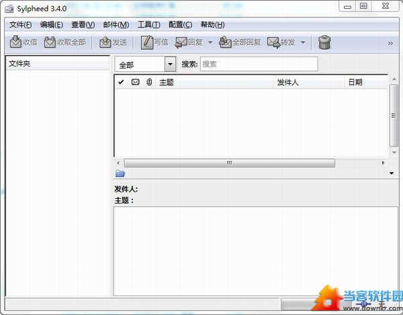Click the Forward (转发) toolbar icon
The image size is (403, 315).
tap(273, 42)
